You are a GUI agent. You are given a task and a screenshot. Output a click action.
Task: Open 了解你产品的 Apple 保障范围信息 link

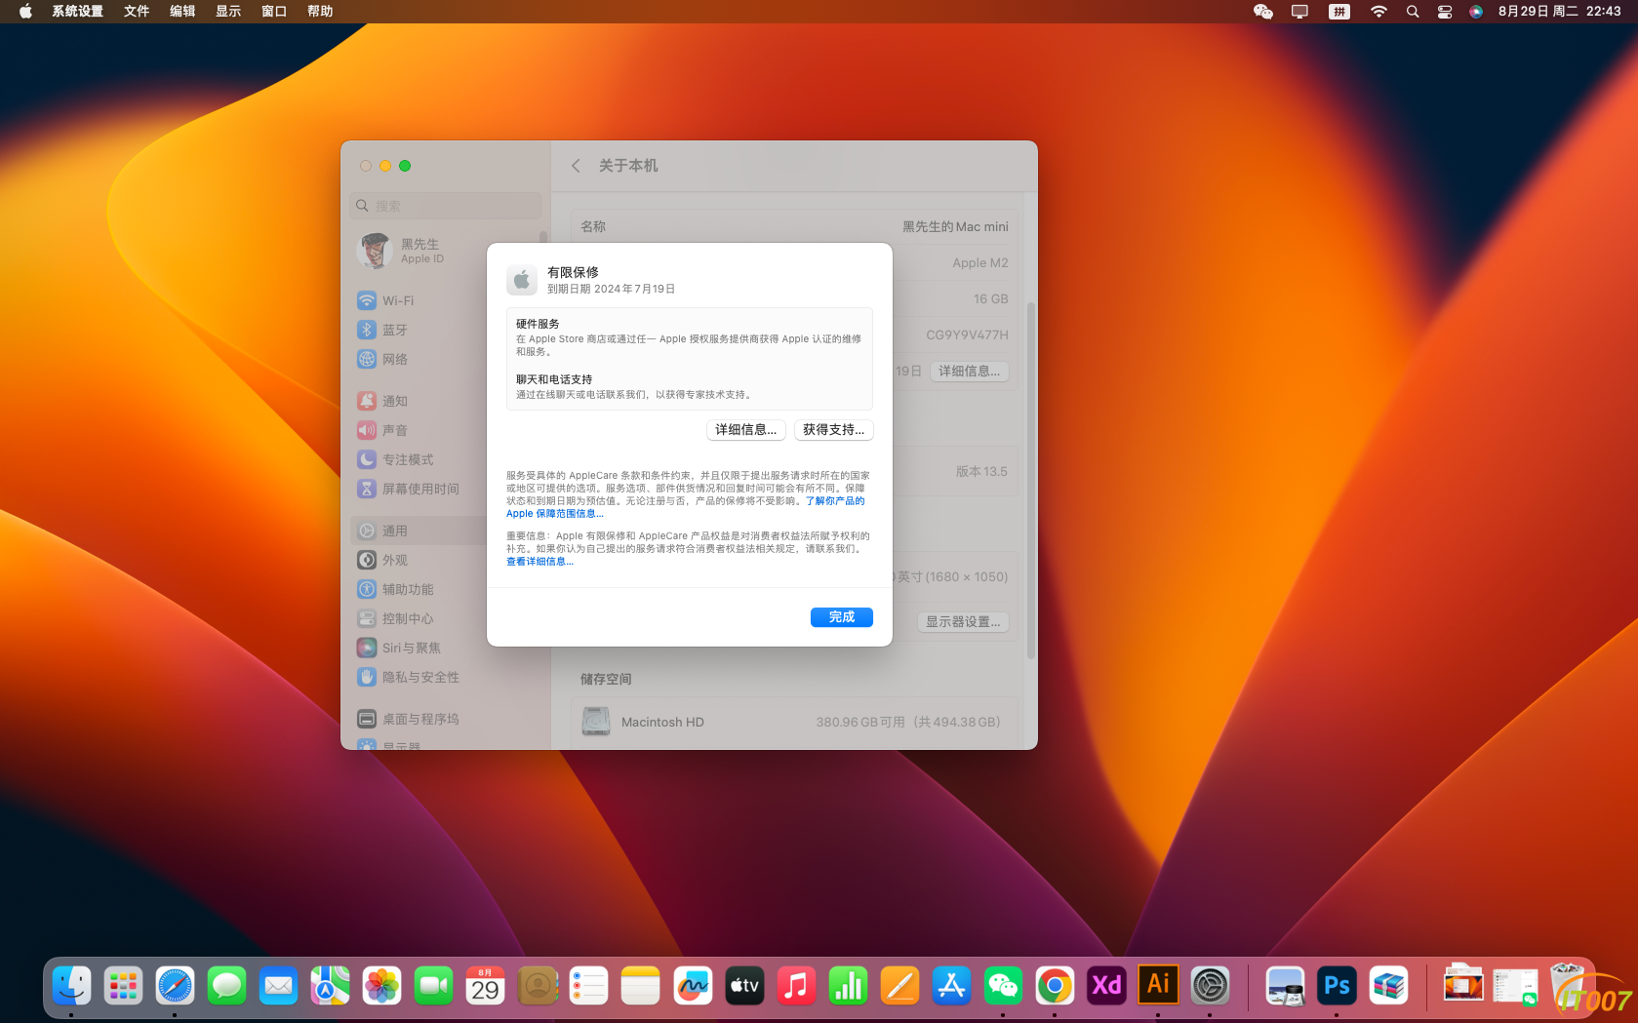685,507
